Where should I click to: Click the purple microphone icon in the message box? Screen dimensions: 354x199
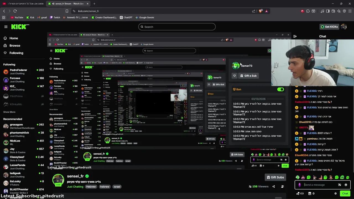tap(300, 185)
